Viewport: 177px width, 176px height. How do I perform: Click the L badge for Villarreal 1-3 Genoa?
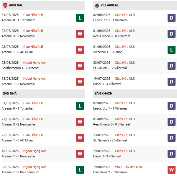(172, 50)
